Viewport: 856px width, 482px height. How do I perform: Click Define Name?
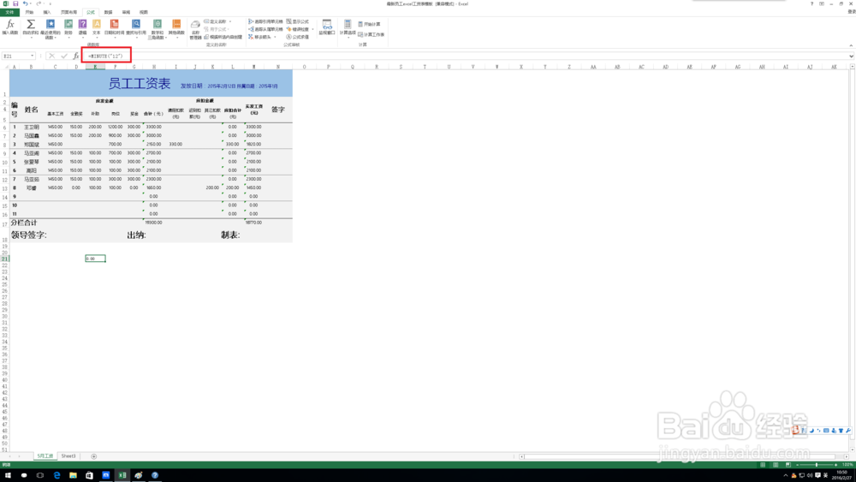point(215,22)
